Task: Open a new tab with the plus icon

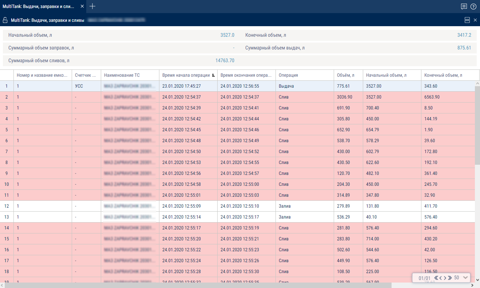Action: [x=93, y=6]
